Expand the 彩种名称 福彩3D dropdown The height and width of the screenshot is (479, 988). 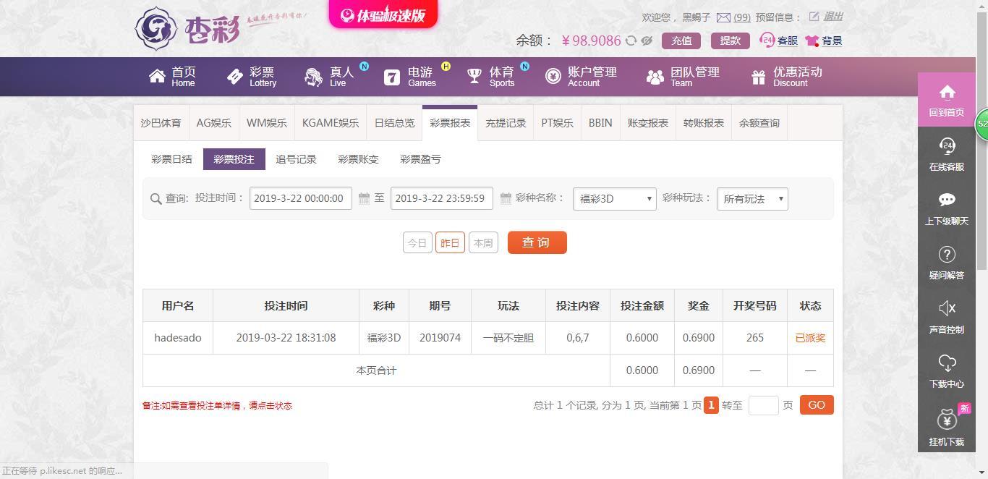[615, 199]
